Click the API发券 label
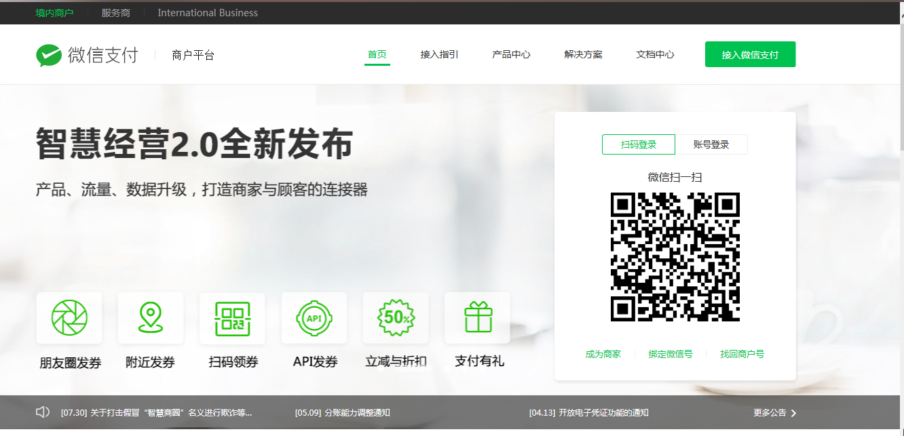The image size is (904, 436). [316, 361]
